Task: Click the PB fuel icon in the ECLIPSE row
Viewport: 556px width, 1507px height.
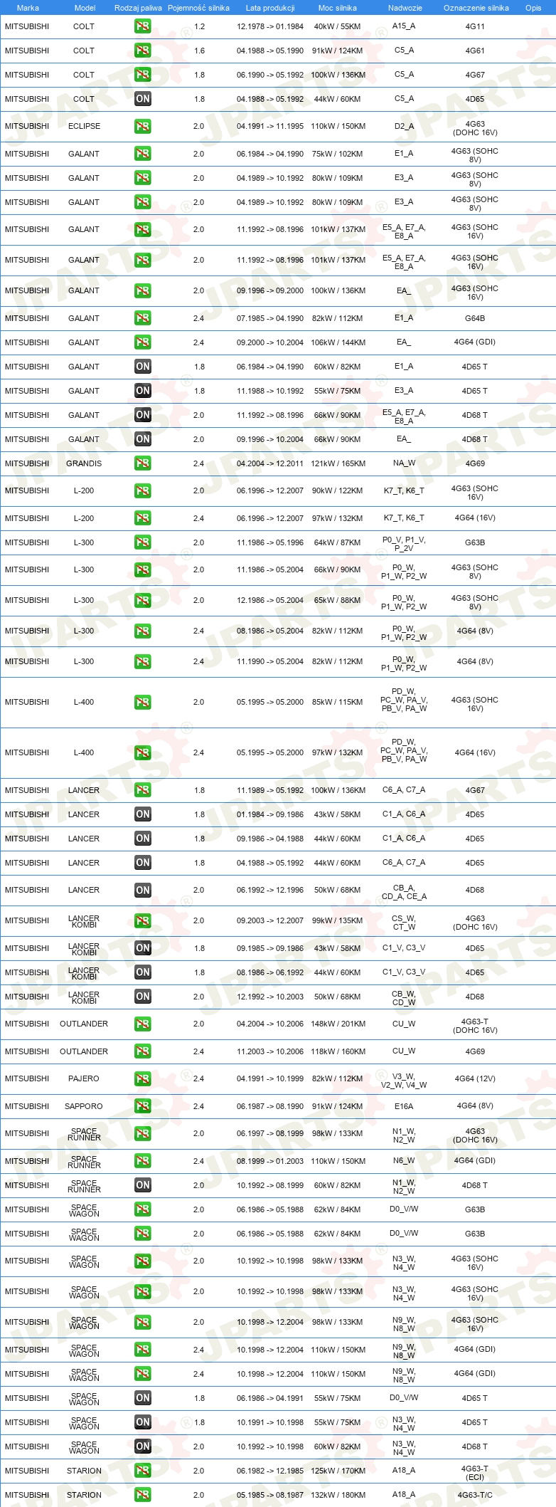Action: coord(143,127)
